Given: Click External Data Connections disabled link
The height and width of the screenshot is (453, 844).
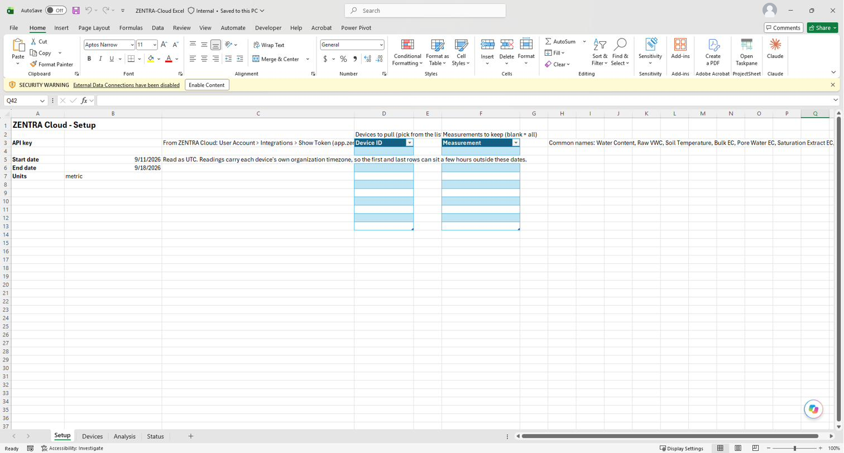Looking at the screenshot, I should (x=126, y=85).
